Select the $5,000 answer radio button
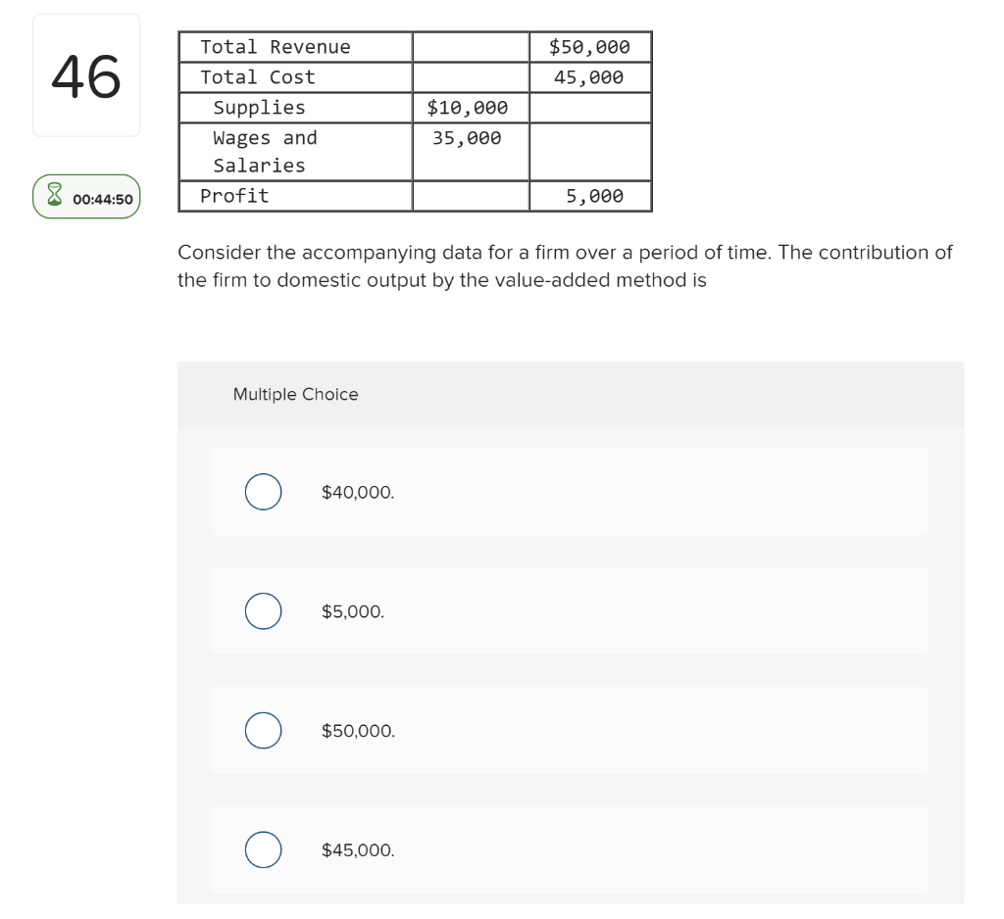Image resolution: width=1004 pixels, height=919 pixels. 263,610
